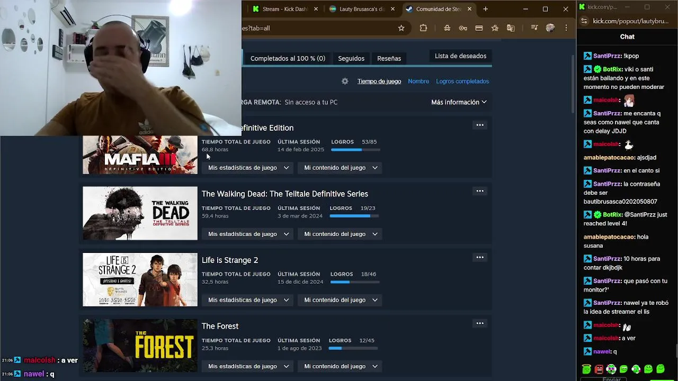678x381 pixels.
Task: Click The Forest game cover thumbnail
Action: [140, 346]
